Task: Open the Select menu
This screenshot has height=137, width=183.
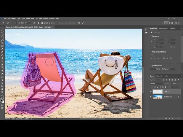Action: pyautogui.click(x=28, y=19)
